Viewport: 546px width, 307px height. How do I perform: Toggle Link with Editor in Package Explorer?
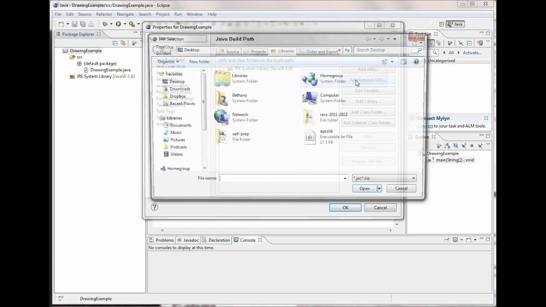pos(123,43)
